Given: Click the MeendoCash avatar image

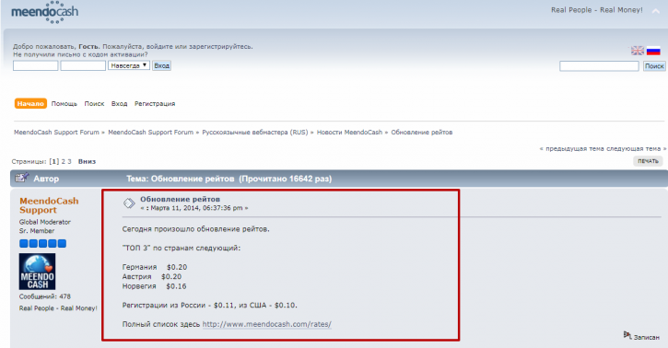Looking at the screenshot, I should [x=37, y=272].
